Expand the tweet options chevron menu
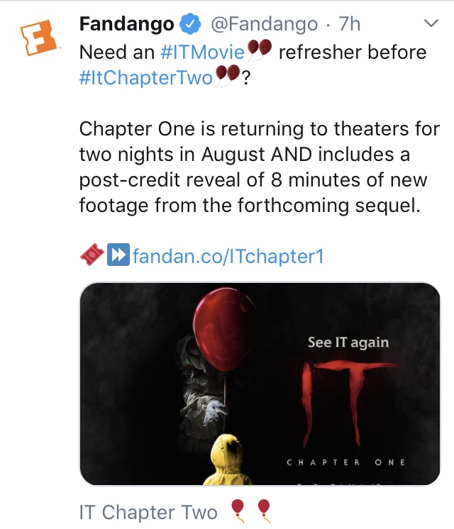Screen dimensions: 454x529 tap(431, 23)
